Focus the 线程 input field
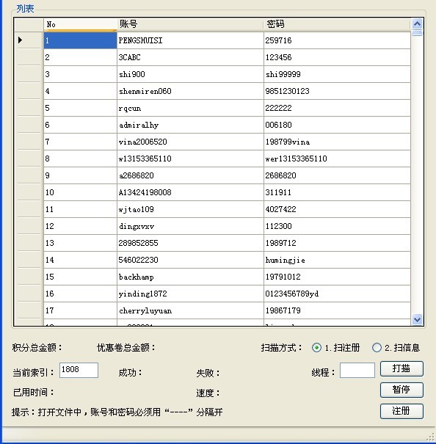The width and height of the screenshot is (436, 444). 357,370
